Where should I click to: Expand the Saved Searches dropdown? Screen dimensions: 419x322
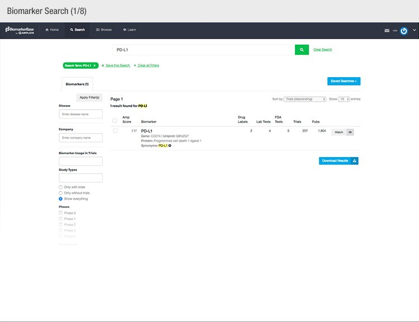[x=344, y=81]
